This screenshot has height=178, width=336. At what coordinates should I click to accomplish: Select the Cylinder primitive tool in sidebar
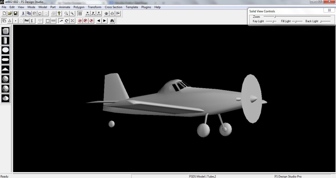coord(6,41)
